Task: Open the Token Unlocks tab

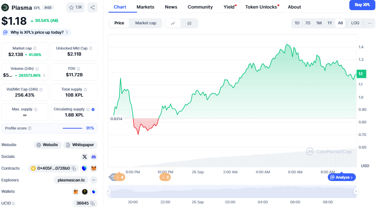Action: (262, 7)
